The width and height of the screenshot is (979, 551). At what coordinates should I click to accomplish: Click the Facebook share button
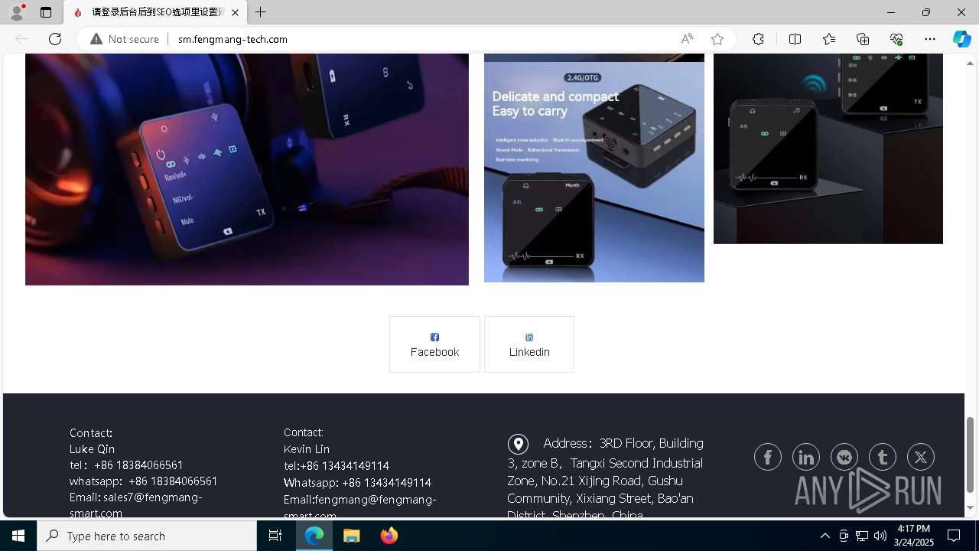coord(434,344)
